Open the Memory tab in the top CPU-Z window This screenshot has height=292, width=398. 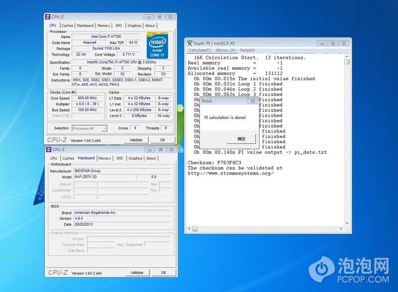tap(103, 25)
